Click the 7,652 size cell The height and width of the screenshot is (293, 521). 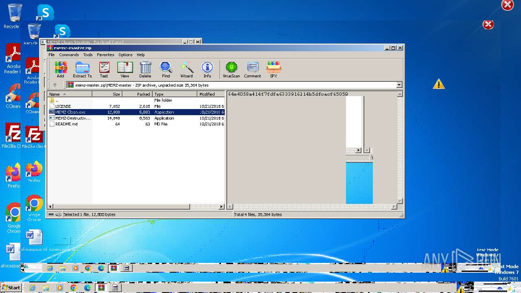click(114, 106)
